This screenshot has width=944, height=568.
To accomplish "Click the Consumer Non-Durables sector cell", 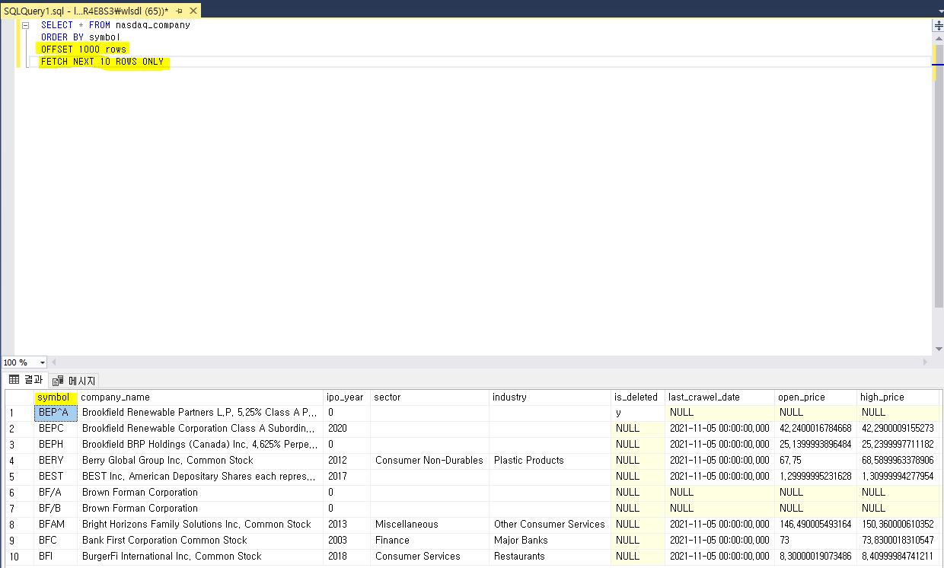I will 430,461.
